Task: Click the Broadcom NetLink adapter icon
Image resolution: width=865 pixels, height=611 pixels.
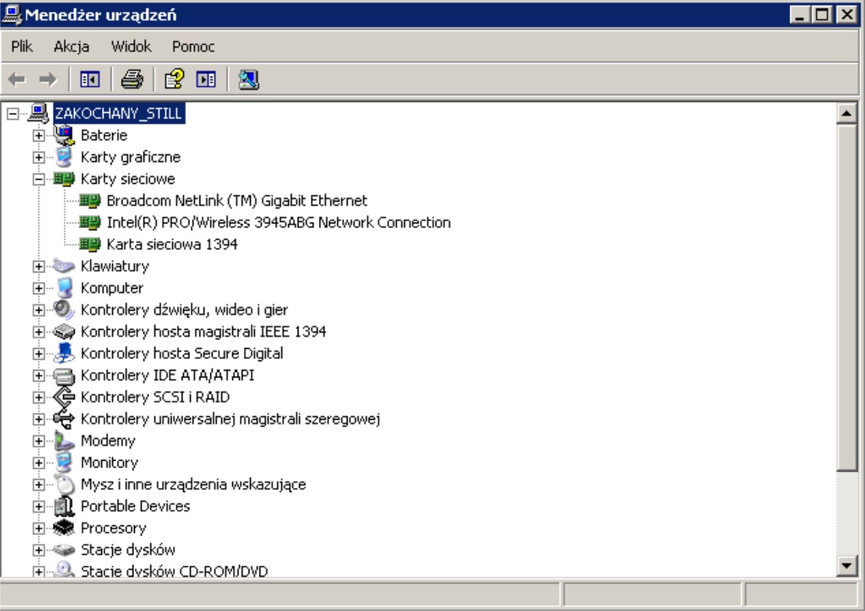Action: 90,201
